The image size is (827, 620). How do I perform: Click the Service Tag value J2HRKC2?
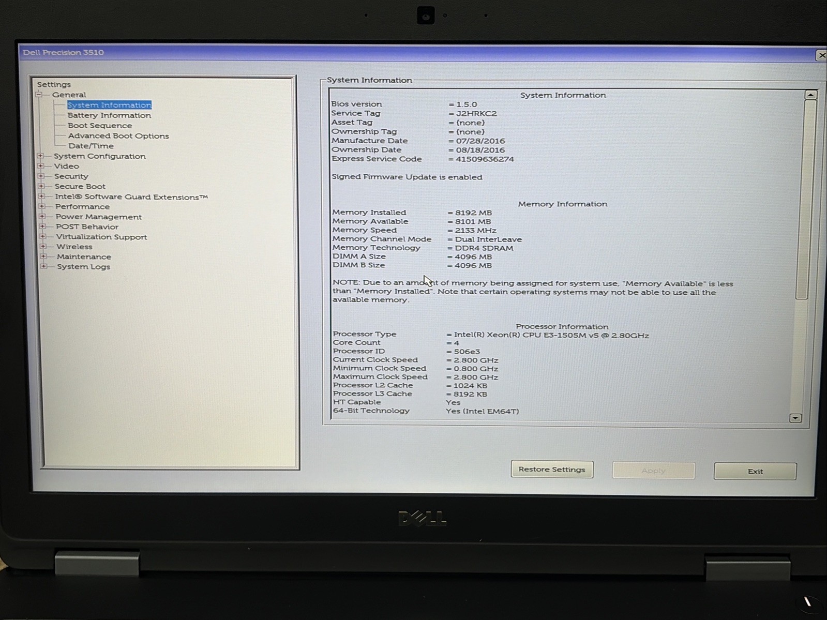point(476,113)
